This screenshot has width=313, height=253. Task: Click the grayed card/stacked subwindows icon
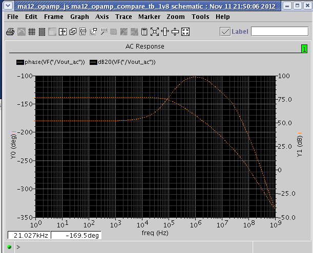coord(52,32)
